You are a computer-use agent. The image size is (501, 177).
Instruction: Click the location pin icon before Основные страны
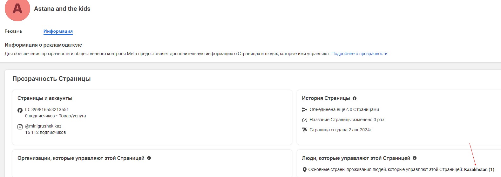coord(304,170)
